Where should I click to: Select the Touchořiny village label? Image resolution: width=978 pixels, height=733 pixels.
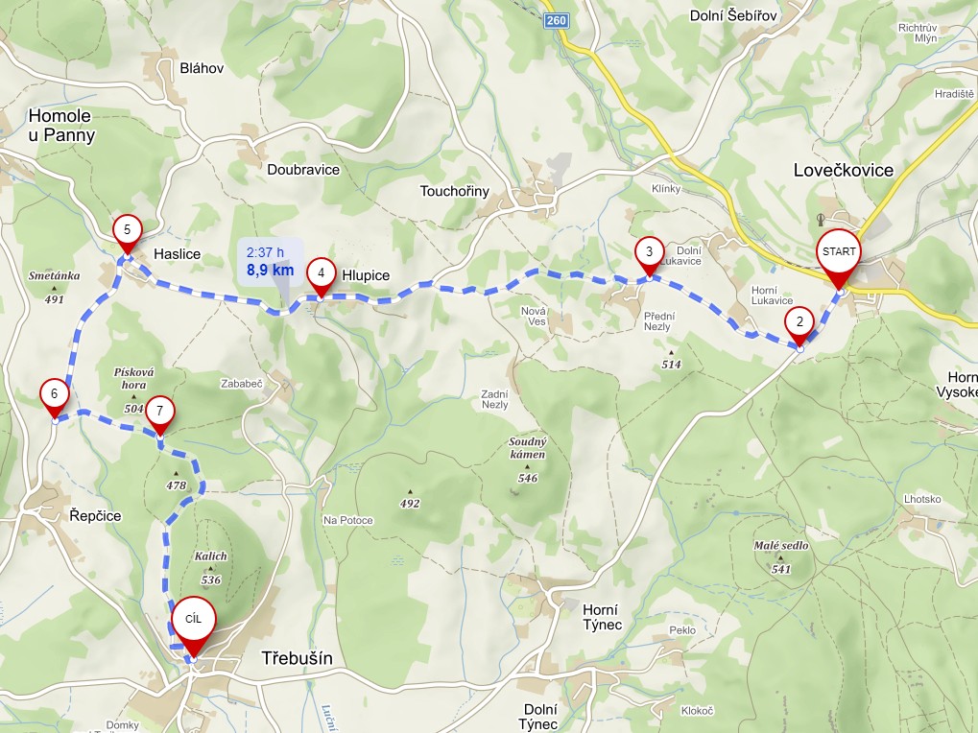(x=455, y=191)
